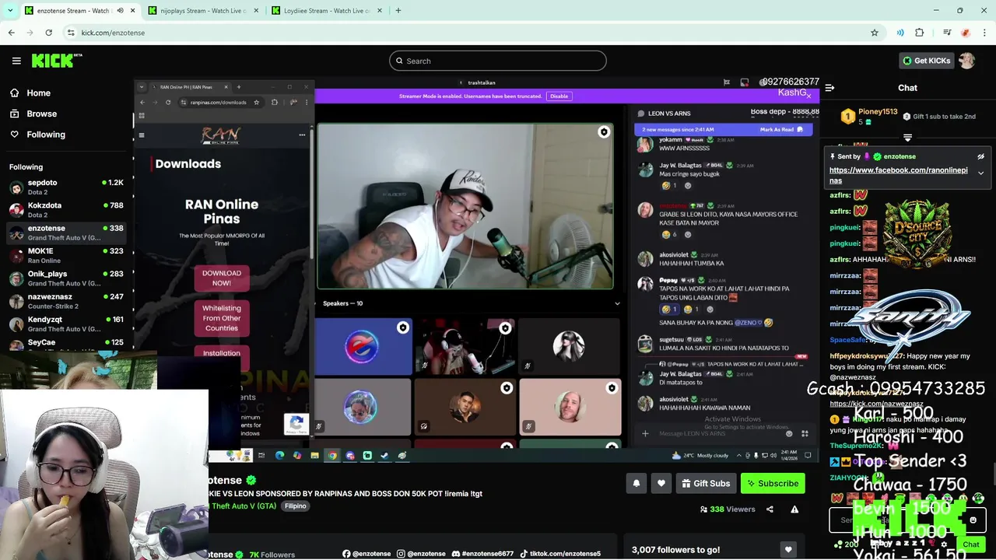The height and width of the screenshot is (560, 996).
Task: Go back in the browser
Action: tap(11, 33)
